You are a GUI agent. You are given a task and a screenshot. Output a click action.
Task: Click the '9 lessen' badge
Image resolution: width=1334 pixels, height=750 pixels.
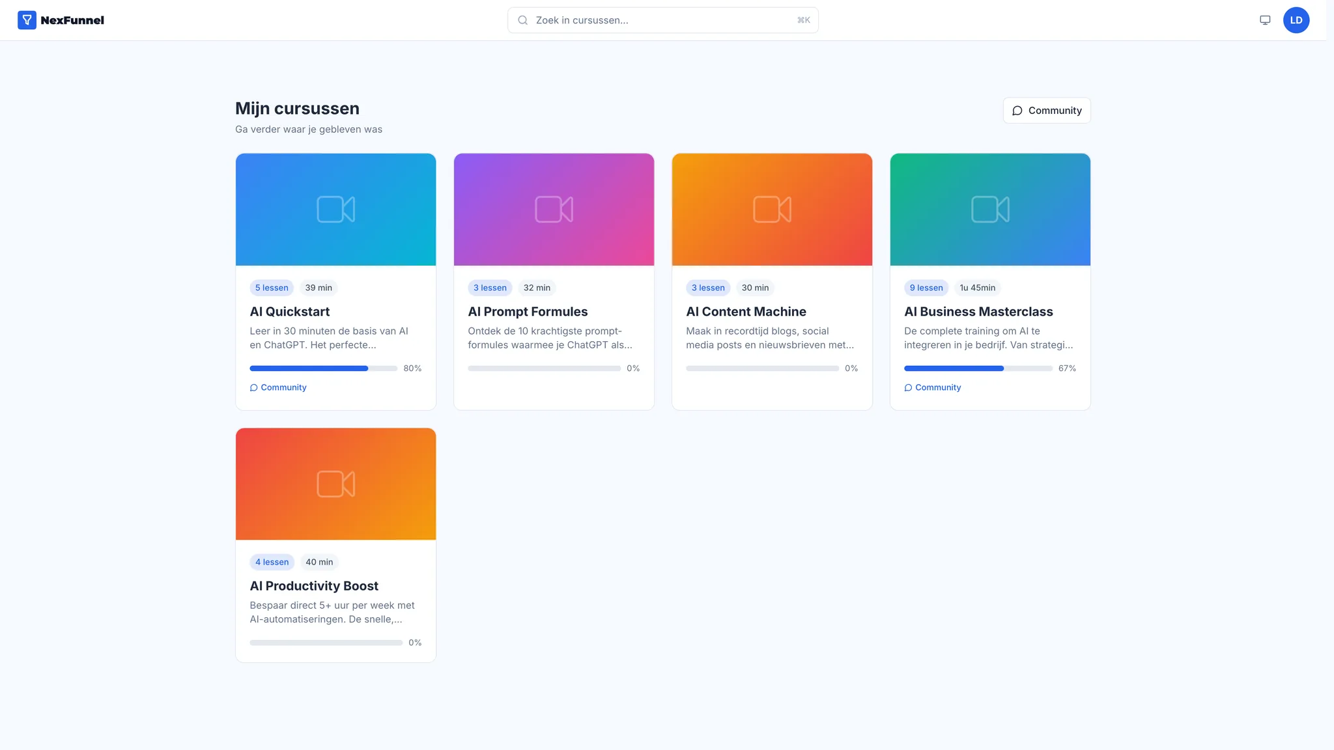[926, 288]
